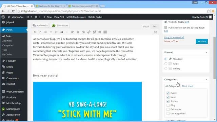
Task: Insert a bulleted list
Action: [x=51, y=32]
